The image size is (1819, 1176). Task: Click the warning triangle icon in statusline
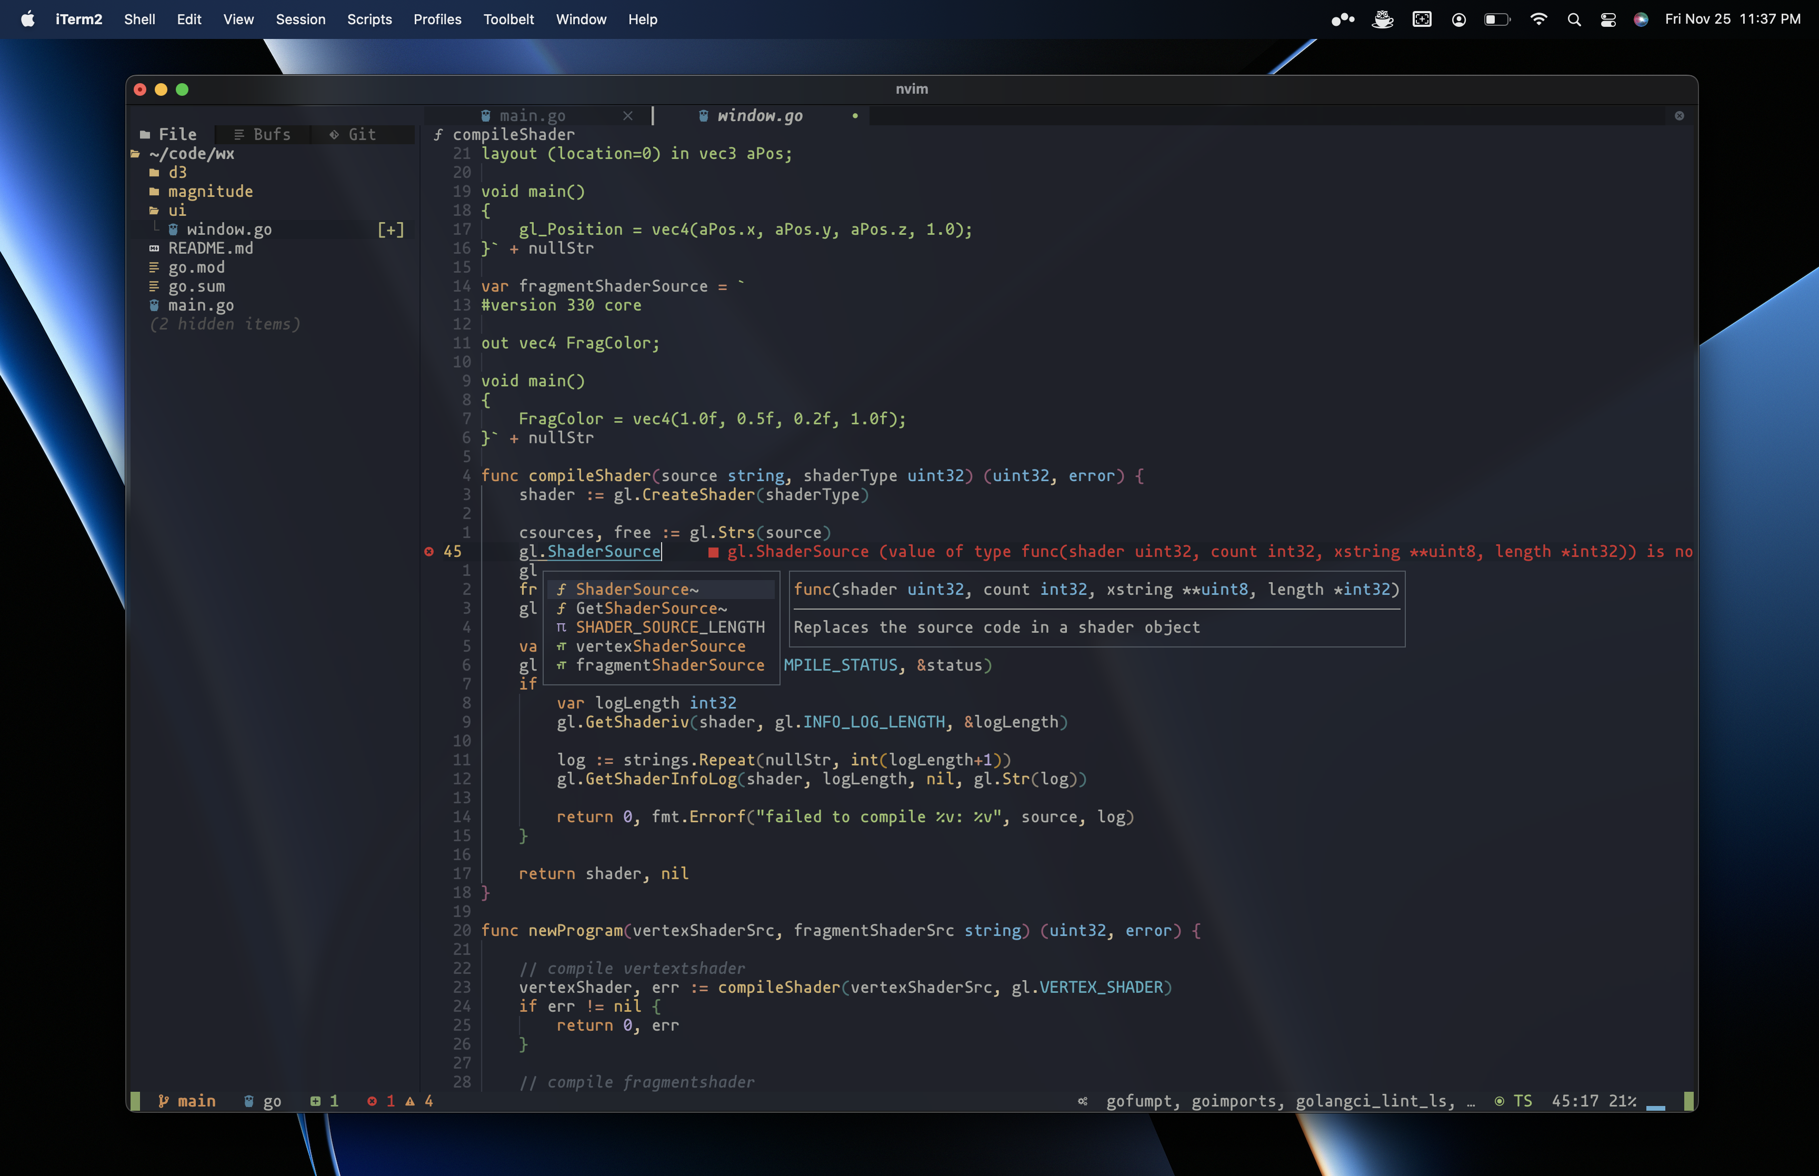tap(410, 1100)
